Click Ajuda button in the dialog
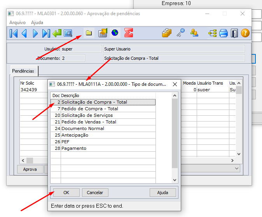Image resolution: width=262 pixels, height=217 pixels. 163,193
